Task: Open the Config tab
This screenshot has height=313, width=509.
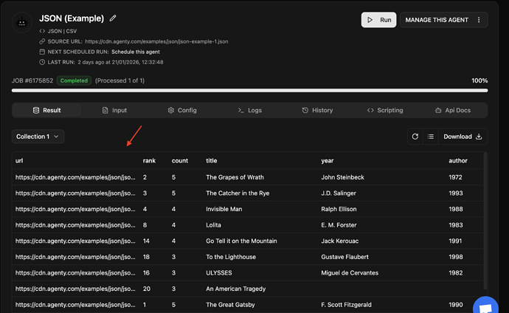Action: [x=181, y=110]
